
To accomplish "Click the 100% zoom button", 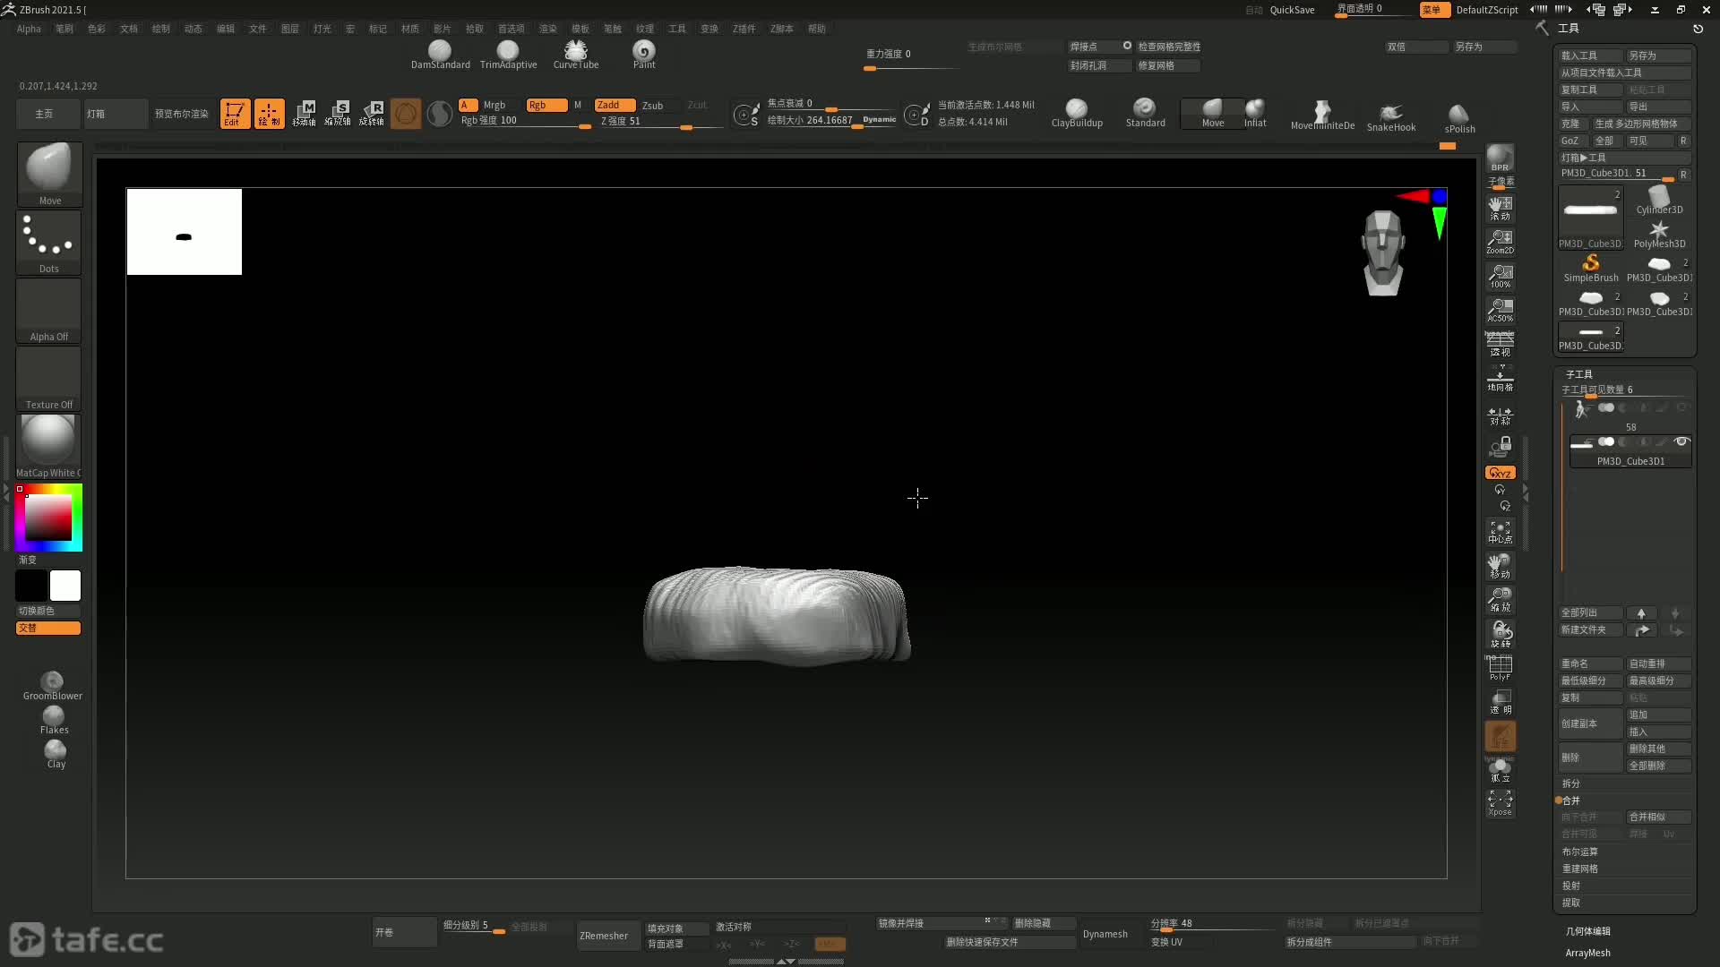I will pyautogui.click(x=1500, y=276).
